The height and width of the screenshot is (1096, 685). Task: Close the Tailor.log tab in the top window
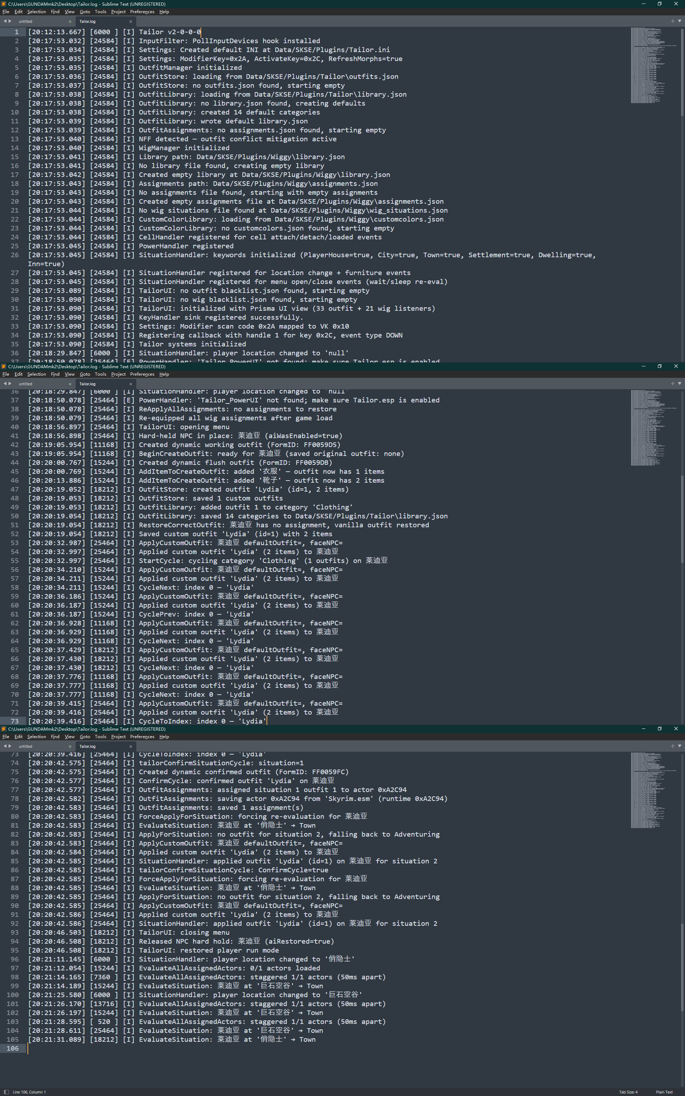[131, 21]
